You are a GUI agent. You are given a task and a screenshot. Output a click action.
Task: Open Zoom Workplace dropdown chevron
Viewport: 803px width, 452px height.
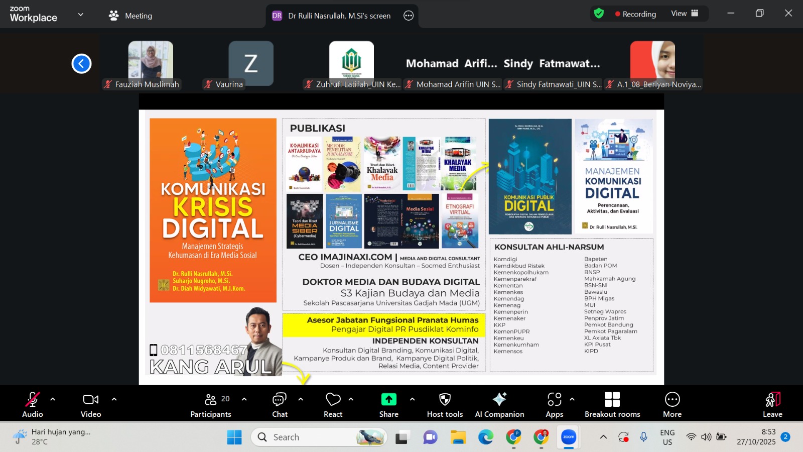click(x=81, y=15)
